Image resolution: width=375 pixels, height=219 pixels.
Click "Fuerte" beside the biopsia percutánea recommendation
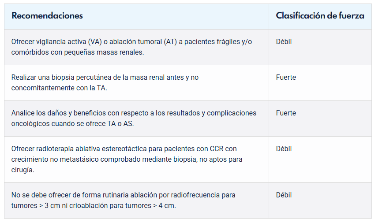pos(286,78)
